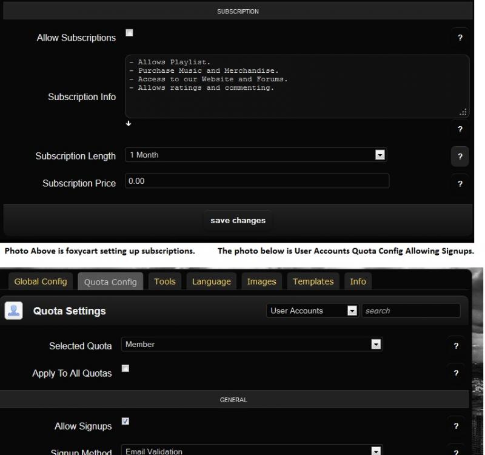Click help icon below Subscription Info textarea

pos(460,129)
